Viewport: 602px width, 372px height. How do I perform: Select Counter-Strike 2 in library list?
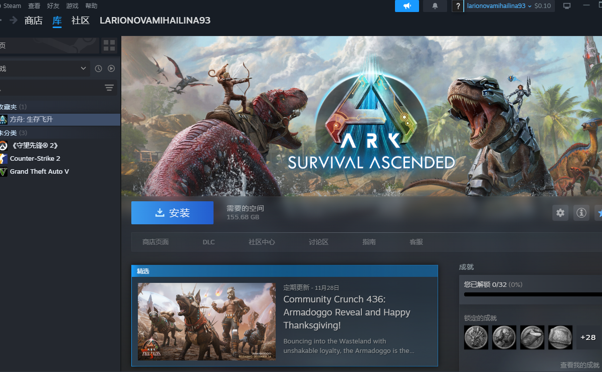click(x=35, y=159)
